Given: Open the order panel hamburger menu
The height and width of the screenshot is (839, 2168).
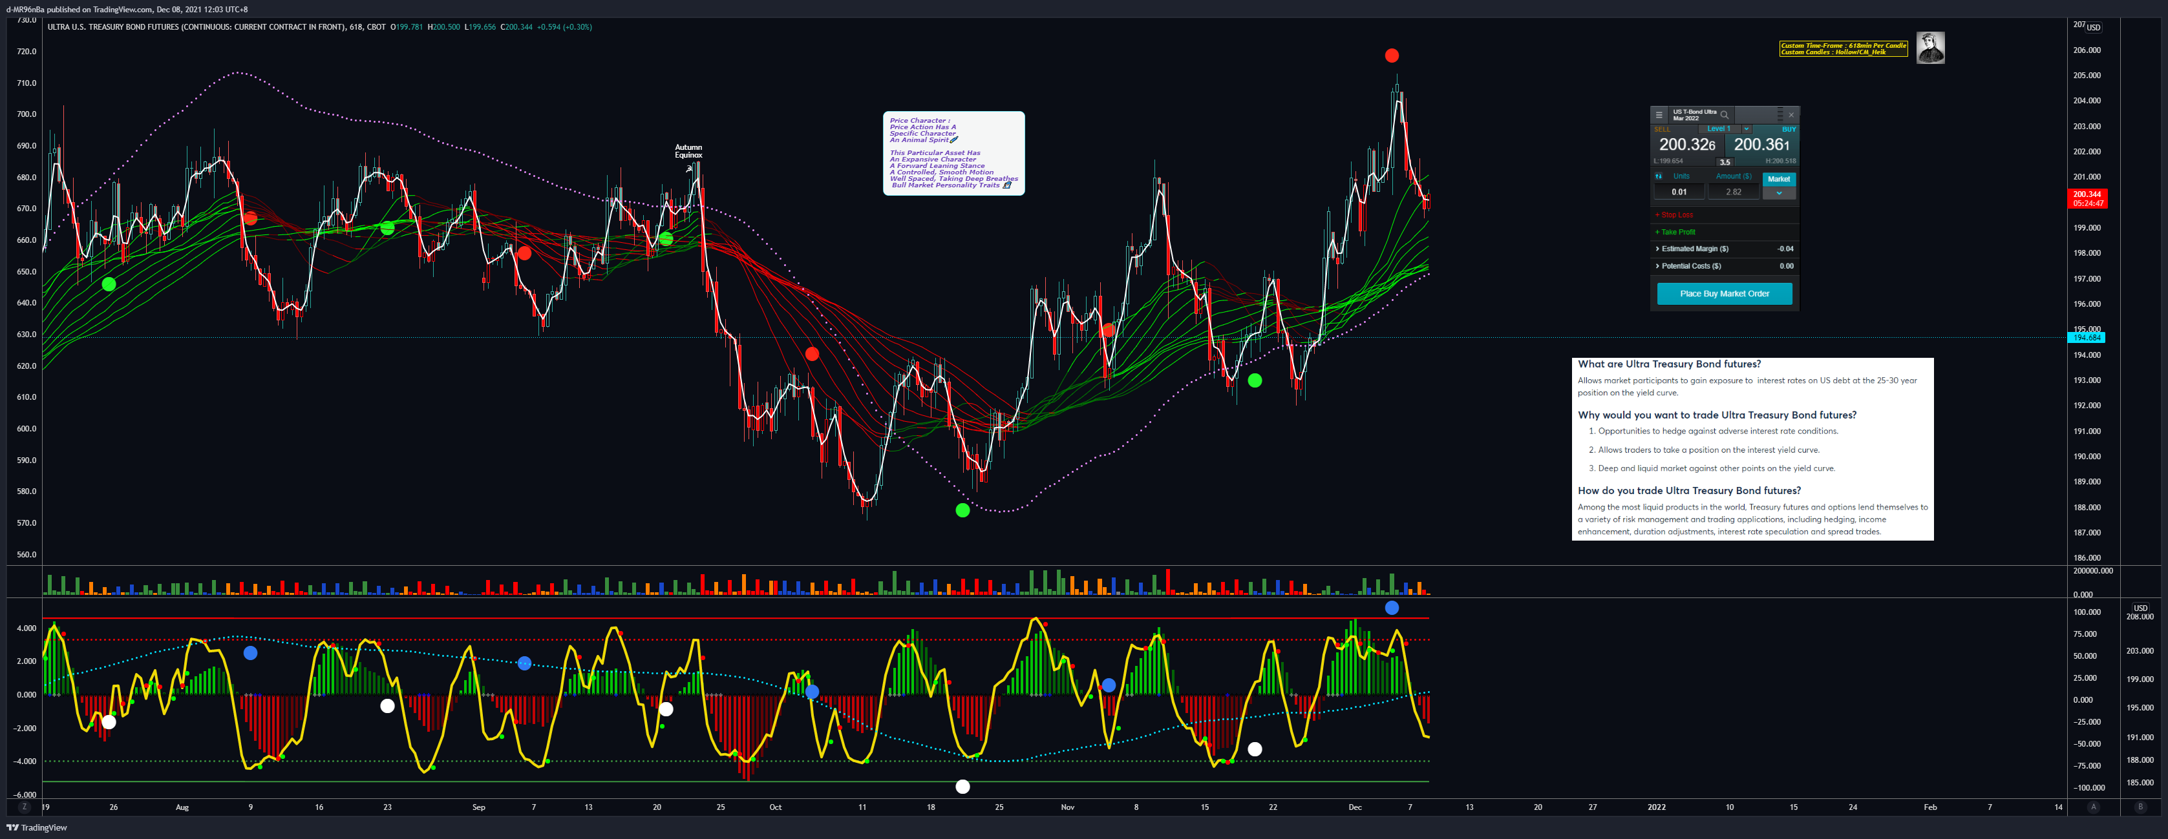Looking at the screenshot, I should click(1660, 115).
